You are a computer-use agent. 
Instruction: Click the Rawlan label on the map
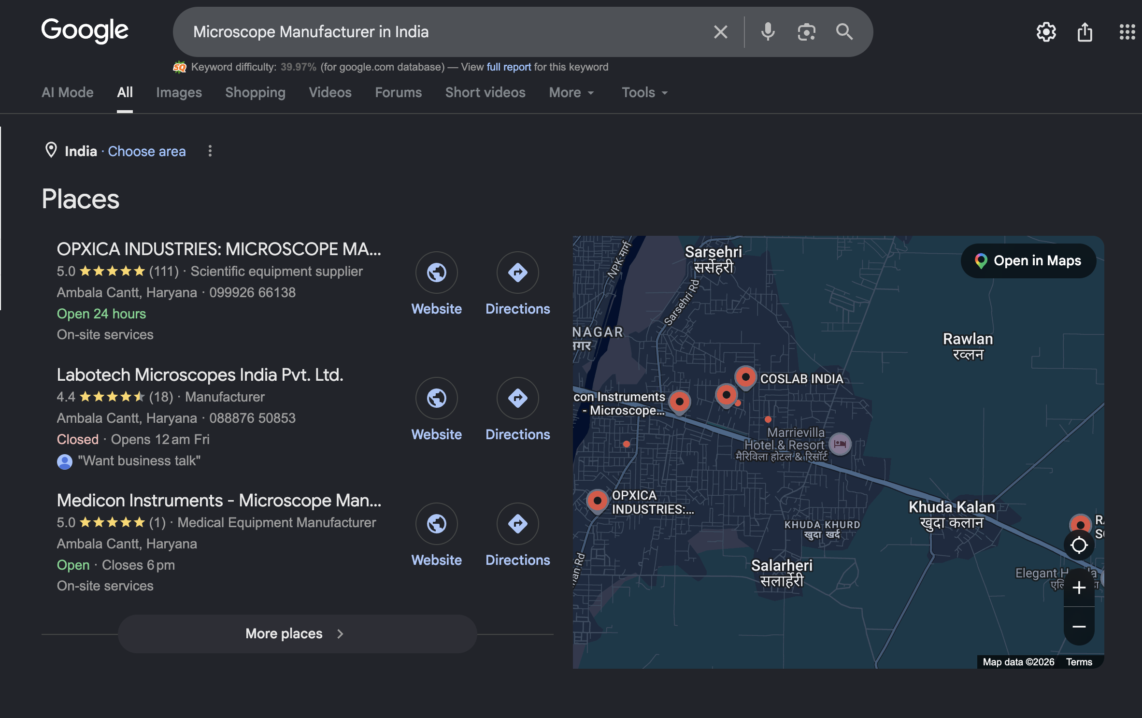968,346
